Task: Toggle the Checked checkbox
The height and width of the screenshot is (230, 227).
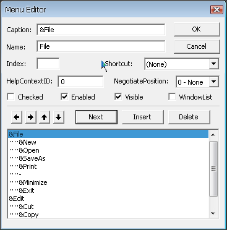Action: pyautogui.click(x=11, y=97)
